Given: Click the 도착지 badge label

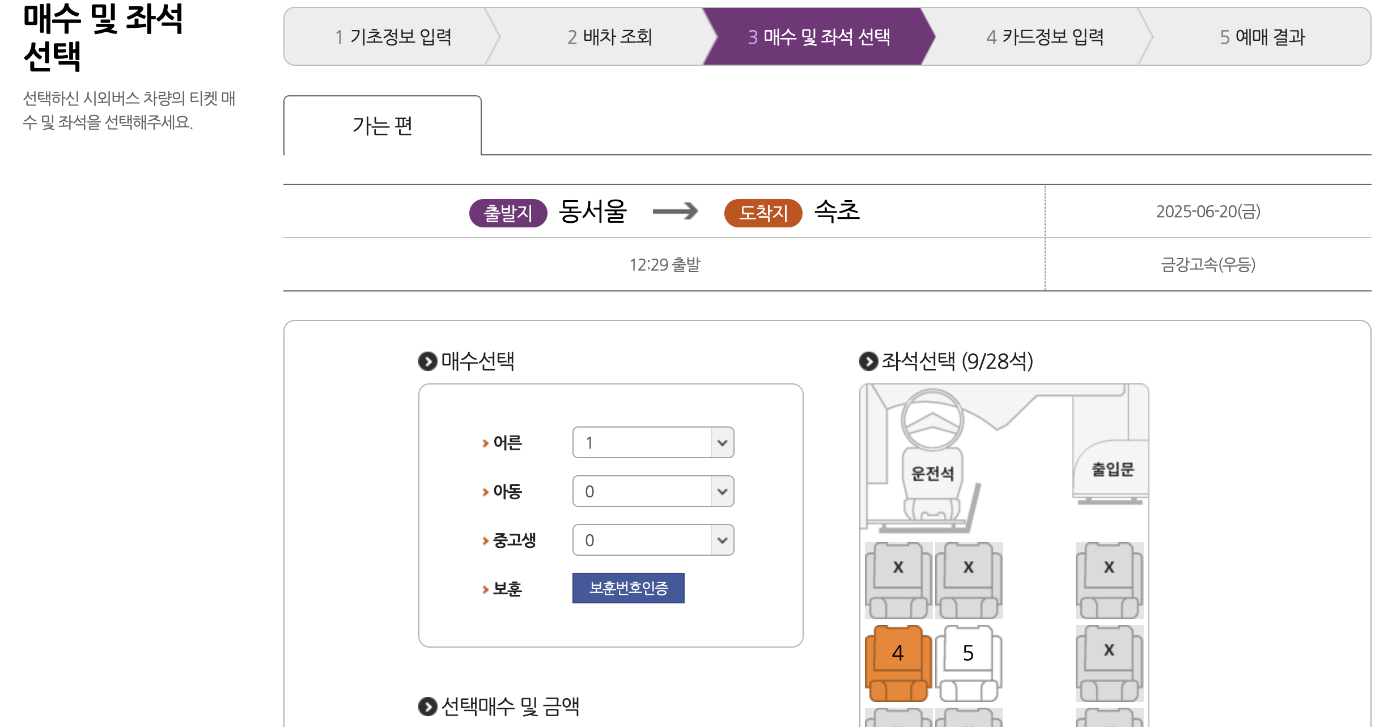Looking at the screenshot, I should 763,213.
